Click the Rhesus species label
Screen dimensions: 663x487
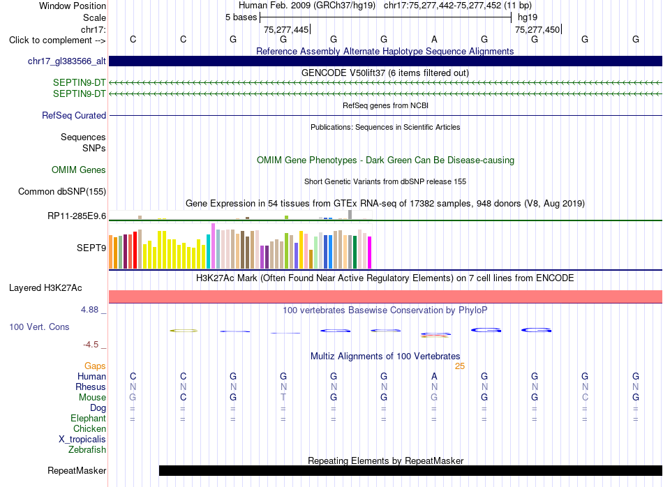point(91,387)
